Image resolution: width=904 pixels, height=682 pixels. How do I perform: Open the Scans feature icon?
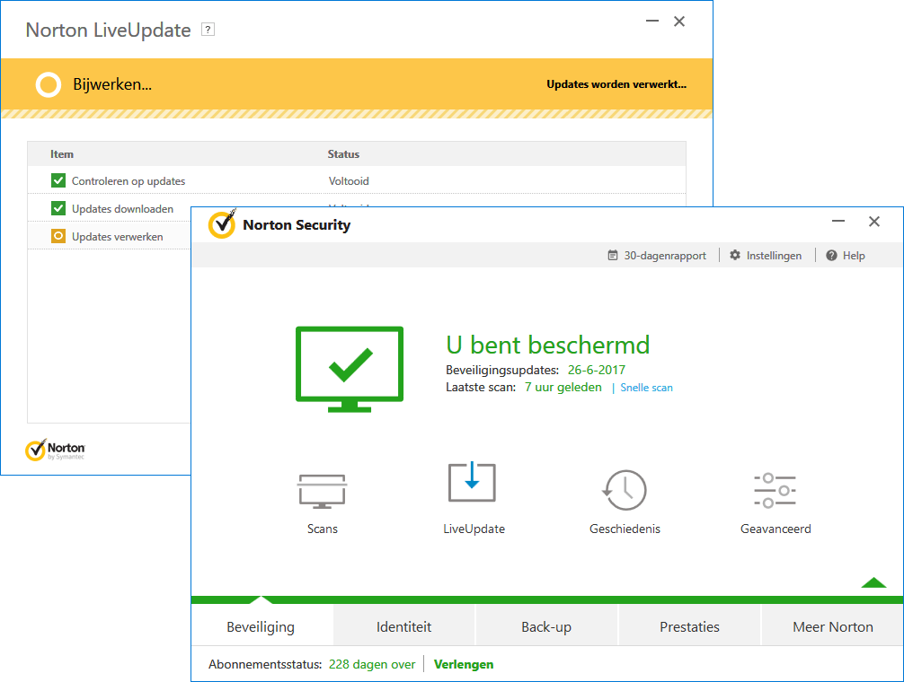322,492
